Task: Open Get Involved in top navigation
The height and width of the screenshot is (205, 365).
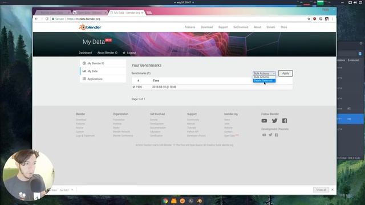Action: click(241, 27)
